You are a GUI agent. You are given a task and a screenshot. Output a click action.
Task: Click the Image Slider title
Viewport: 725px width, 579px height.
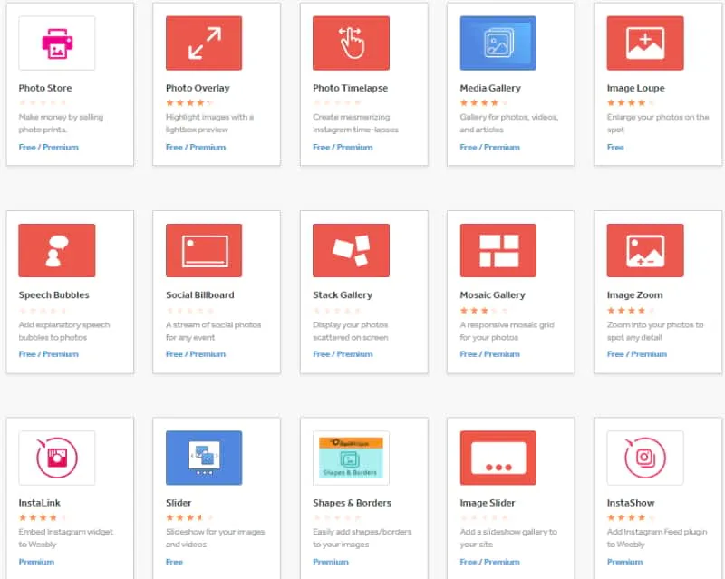[488, 503]
